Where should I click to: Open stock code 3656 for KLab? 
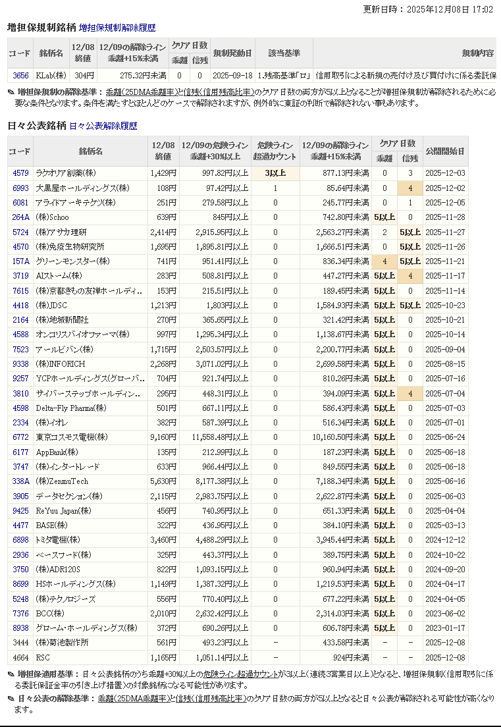click(20, 76)
